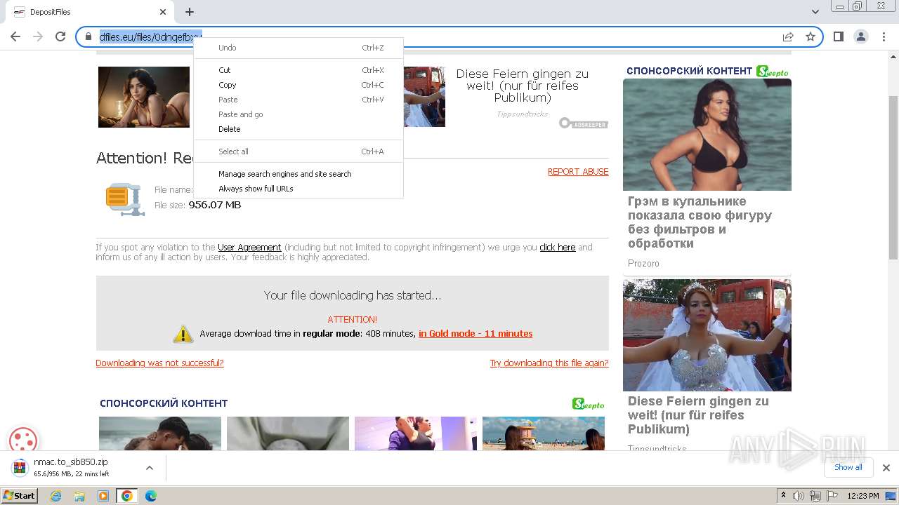Open the beach couple ad thumbnail

(160, 433)
